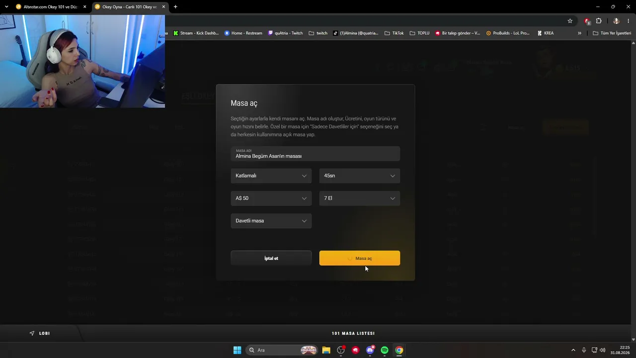Bookmark this page with the star icon

570,21
